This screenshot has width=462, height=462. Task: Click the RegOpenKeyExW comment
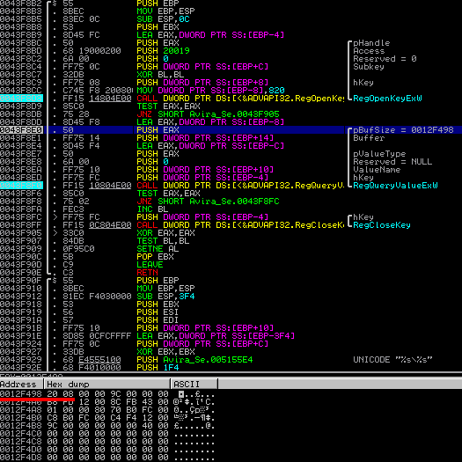(x=387, y=98)
